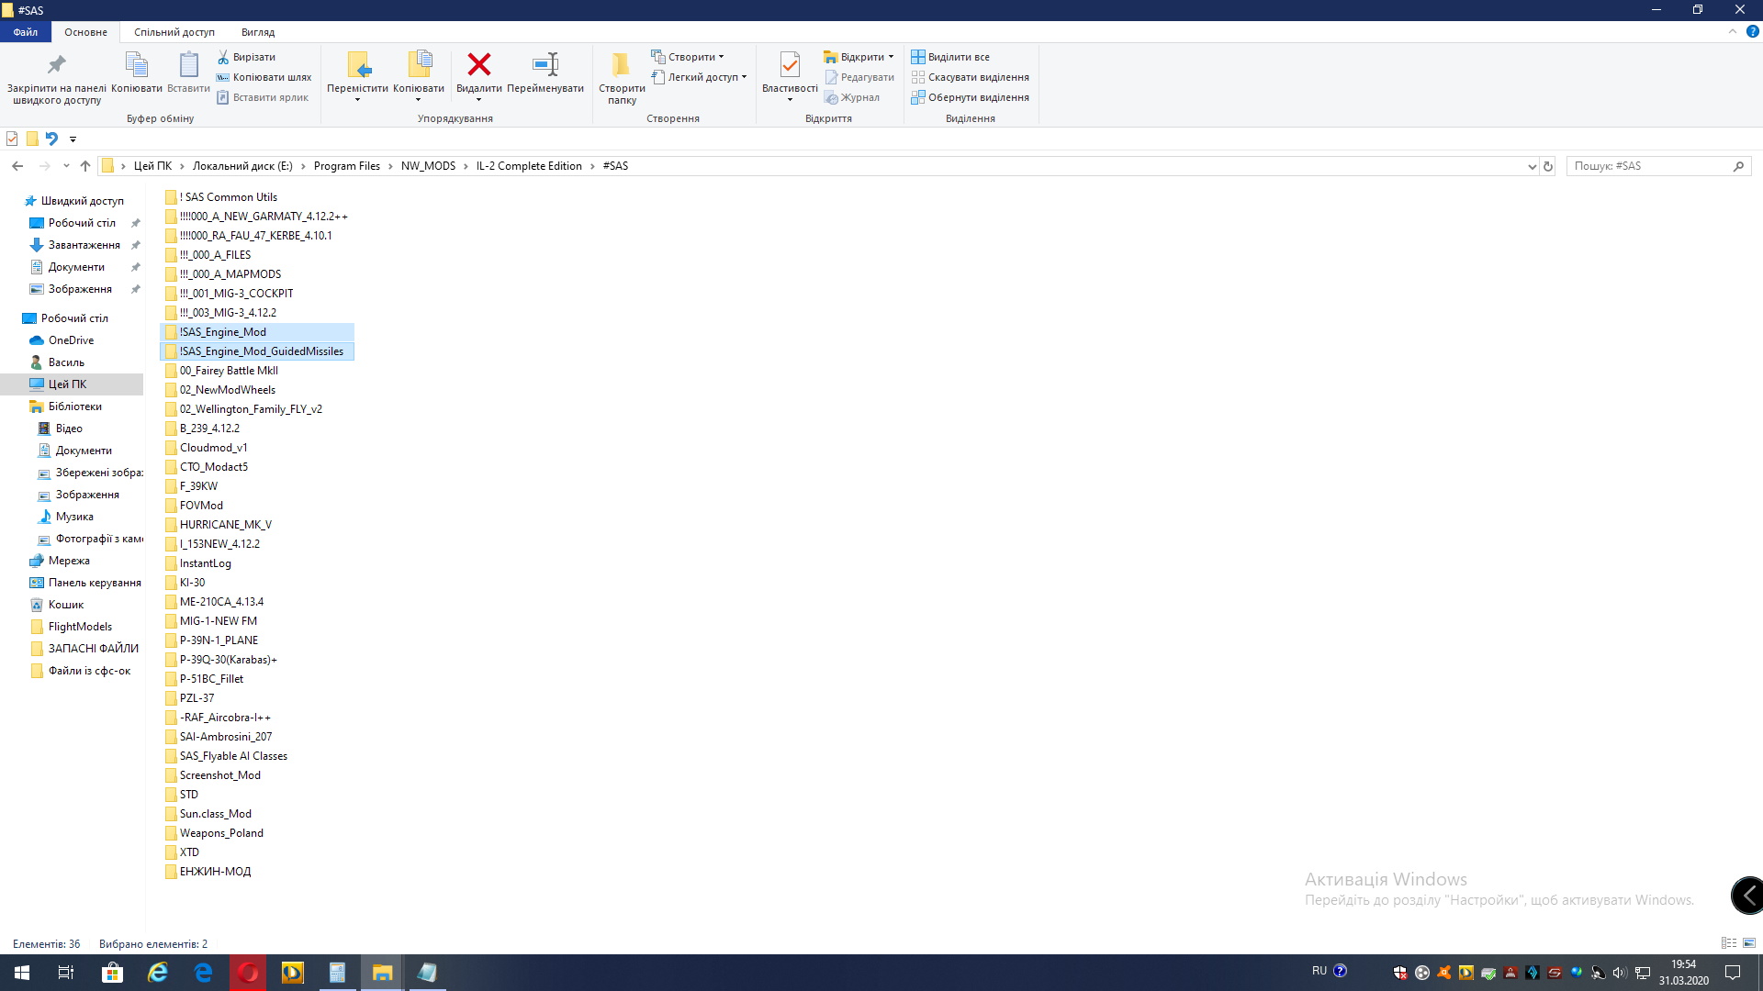
Task: Click the Up one level arrow
Action: pyautogui.click(x=85, y=166)
